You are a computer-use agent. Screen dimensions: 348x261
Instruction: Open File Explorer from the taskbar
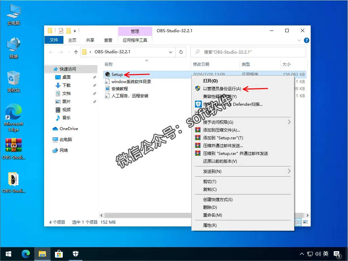42,254
